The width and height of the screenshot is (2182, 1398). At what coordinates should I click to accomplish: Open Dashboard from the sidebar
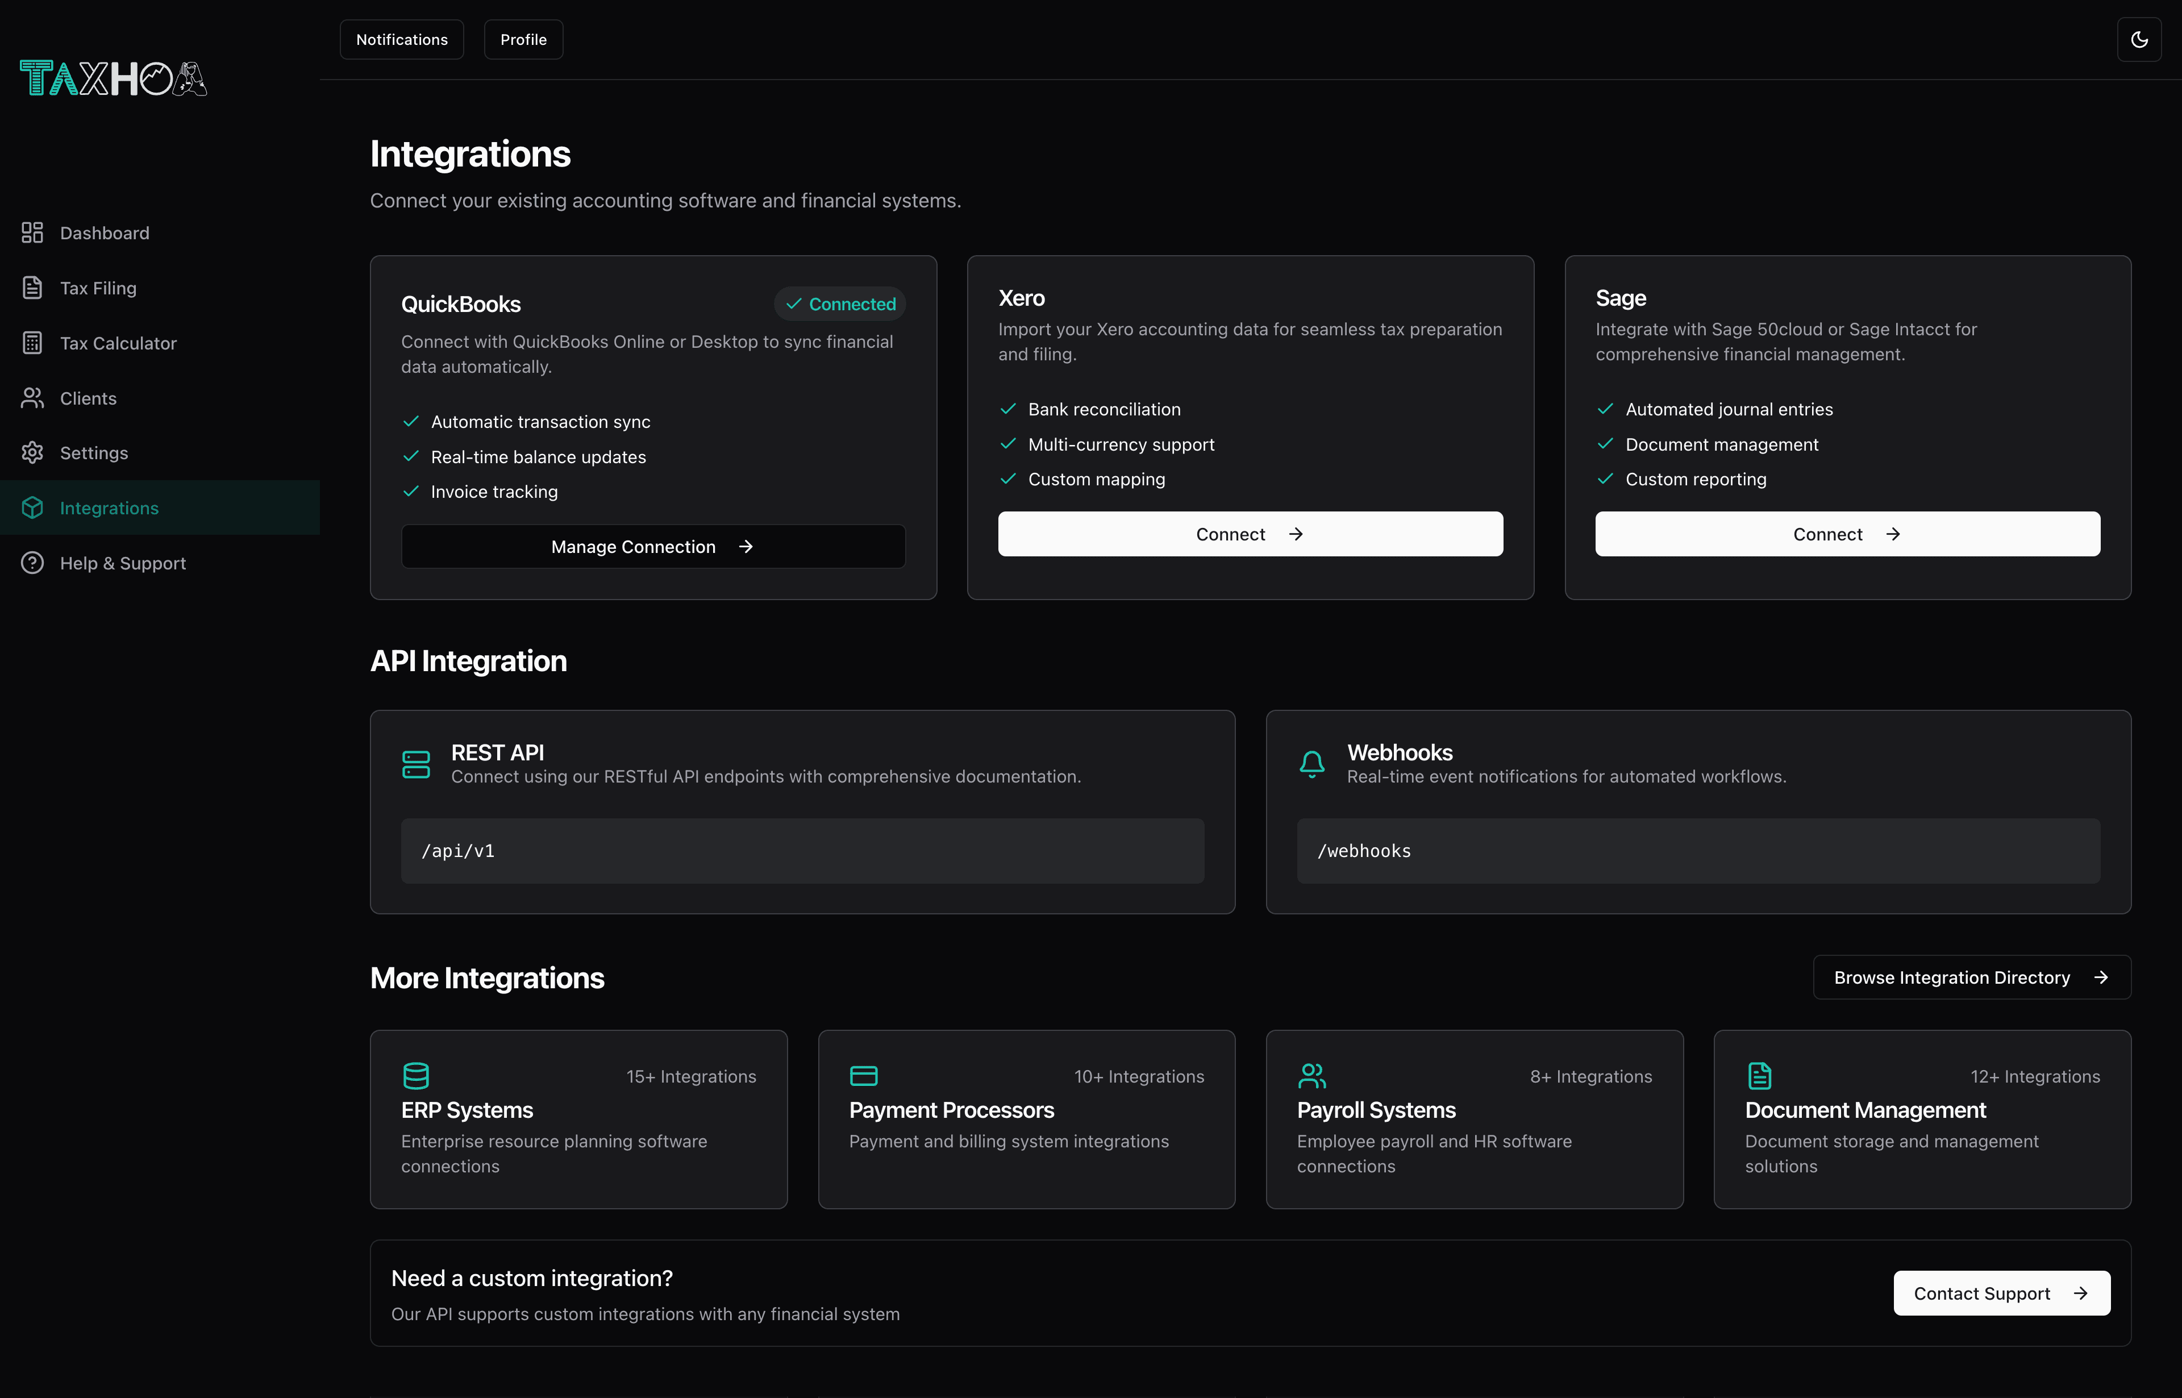tap(160, 232)
